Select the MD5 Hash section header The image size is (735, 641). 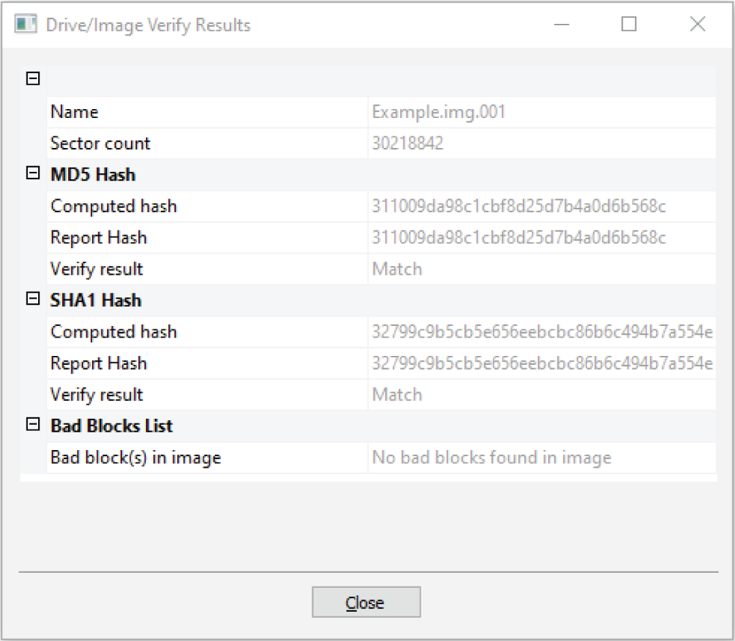93,175
